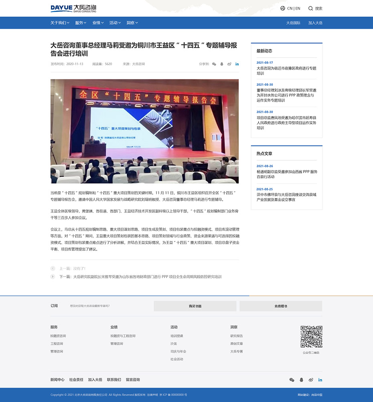Open 大岳国际 in navigation bar

click(x=293, y=23)
